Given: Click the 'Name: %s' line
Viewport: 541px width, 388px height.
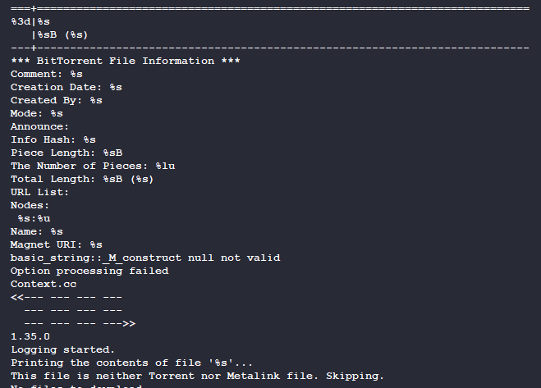Looking at the screenshot, I should click(37, 231).
